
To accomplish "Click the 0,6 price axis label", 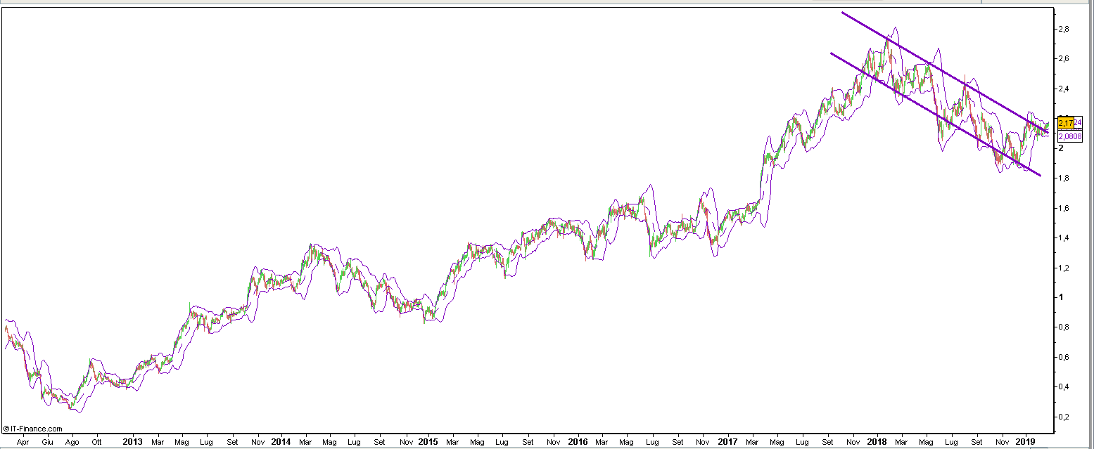I will point(1064,357).
